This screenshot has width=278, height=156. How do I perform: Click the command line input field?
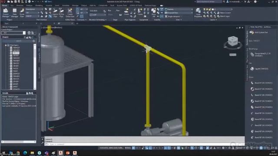(x=145, y=144)
